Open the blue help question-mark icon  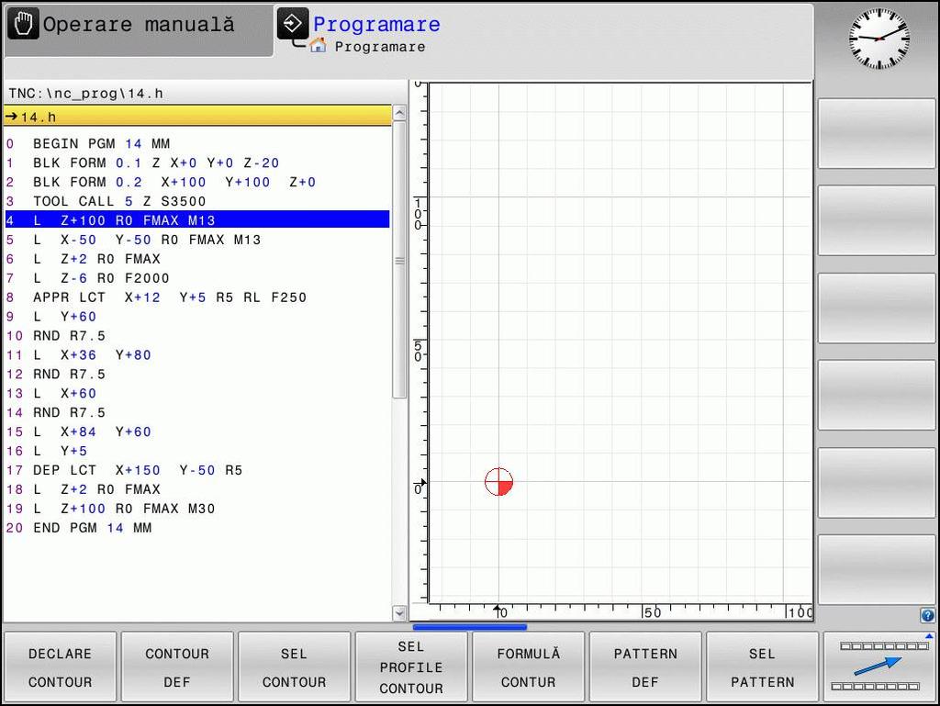927,615
